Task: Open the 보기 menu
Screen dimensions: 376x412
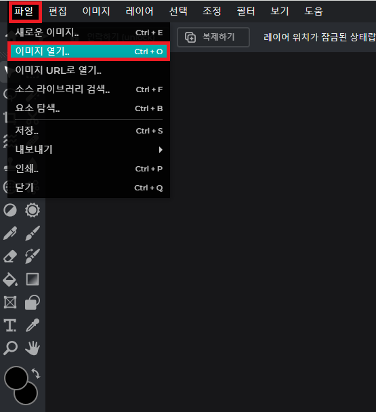Action: point(280,12)
